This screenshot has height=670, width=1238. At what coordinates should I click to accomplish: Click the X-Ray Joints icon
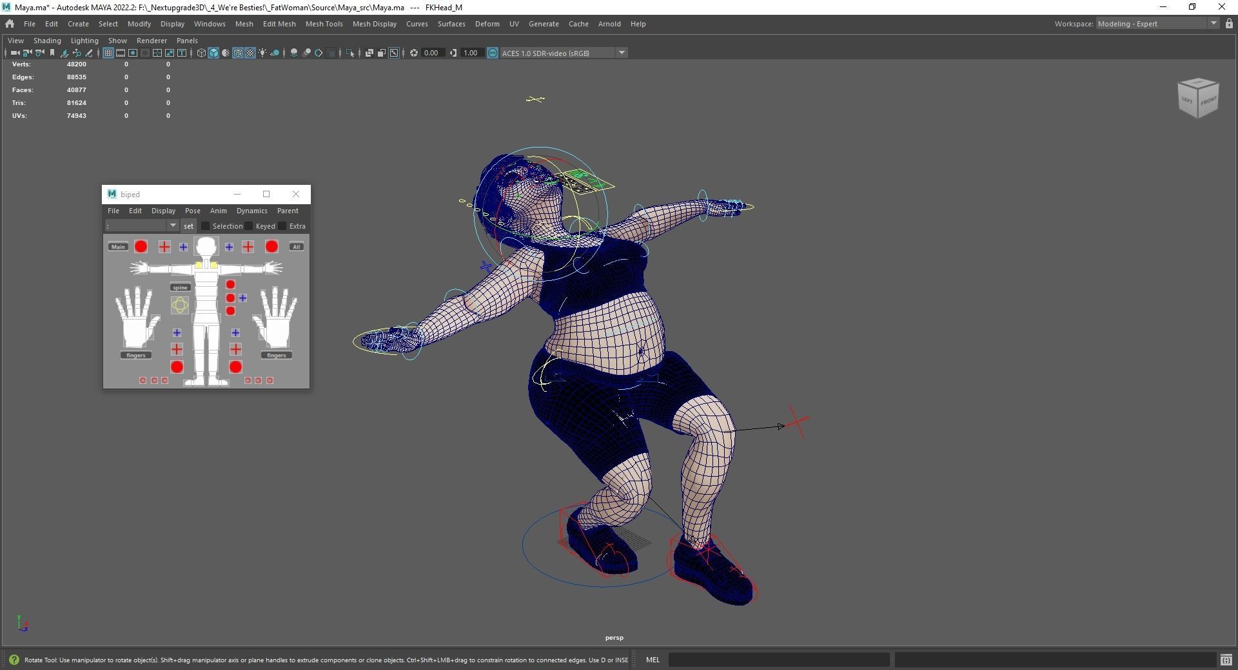[x=394, y=53]
